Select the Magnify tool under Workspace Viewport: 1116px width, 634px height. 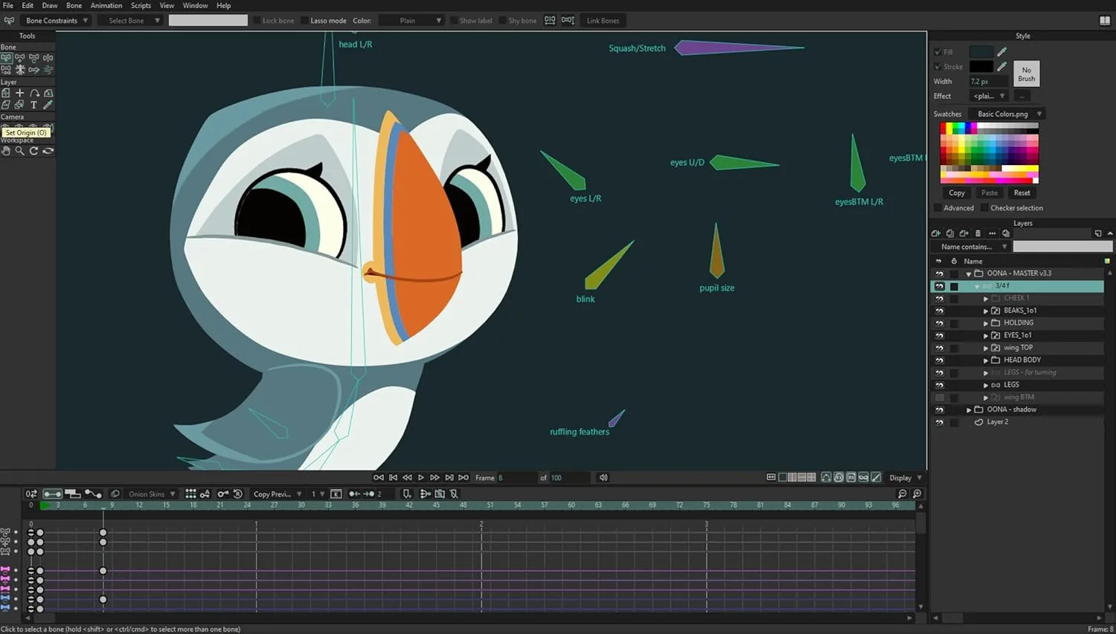(20, 151)
